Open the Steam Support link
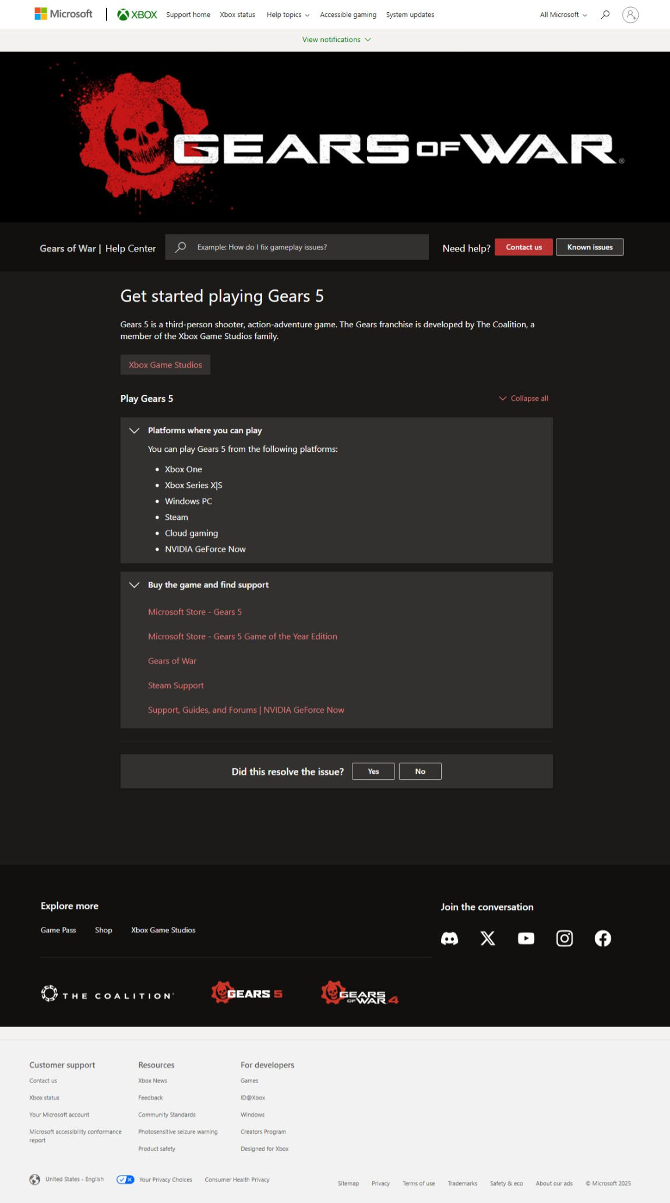 pyautogui.click(x=176, y=685)
